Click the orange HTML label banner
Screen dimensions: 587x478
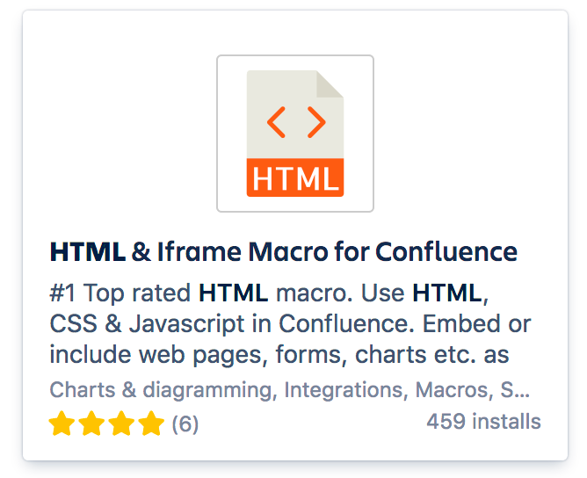tap(295, 177)
